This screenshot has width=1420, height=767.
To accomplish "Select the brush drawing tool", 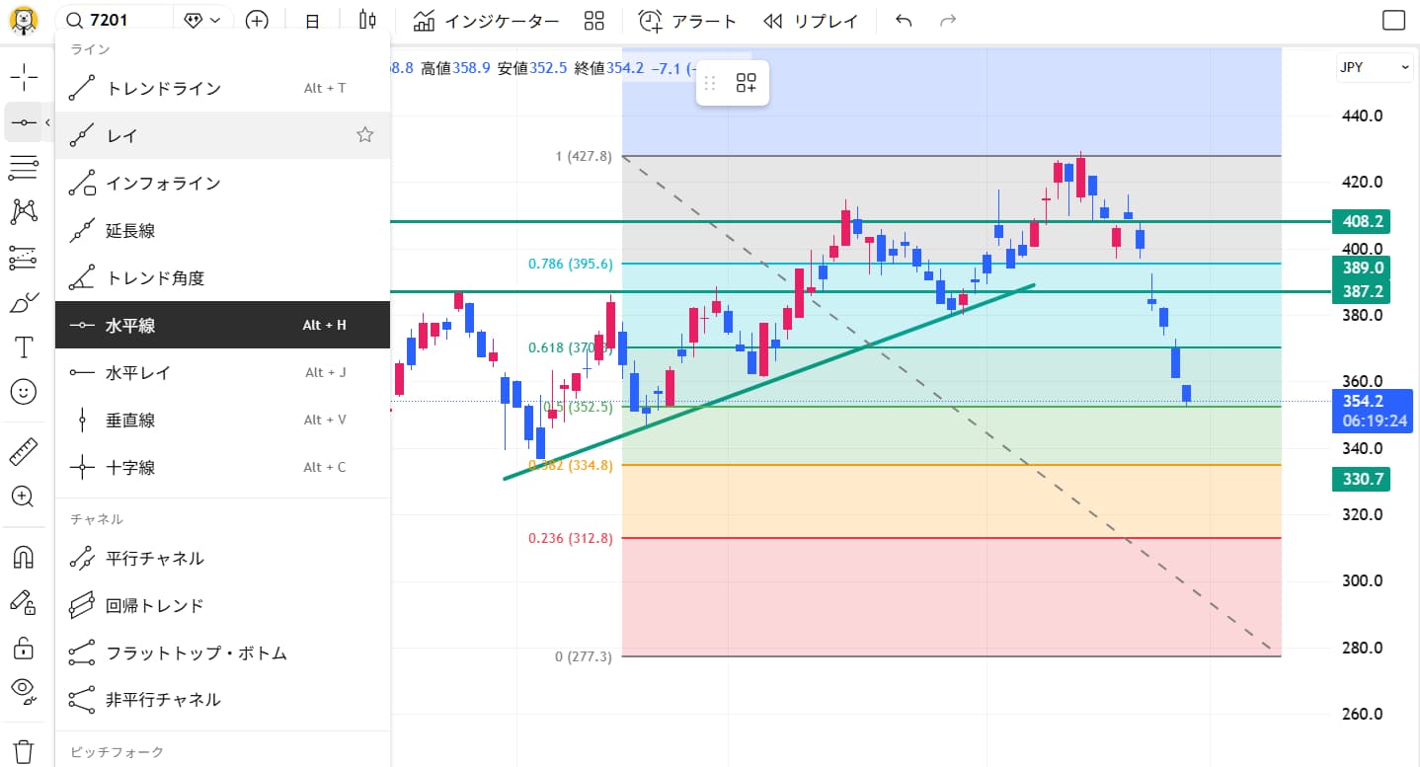I will pos(24,302).
